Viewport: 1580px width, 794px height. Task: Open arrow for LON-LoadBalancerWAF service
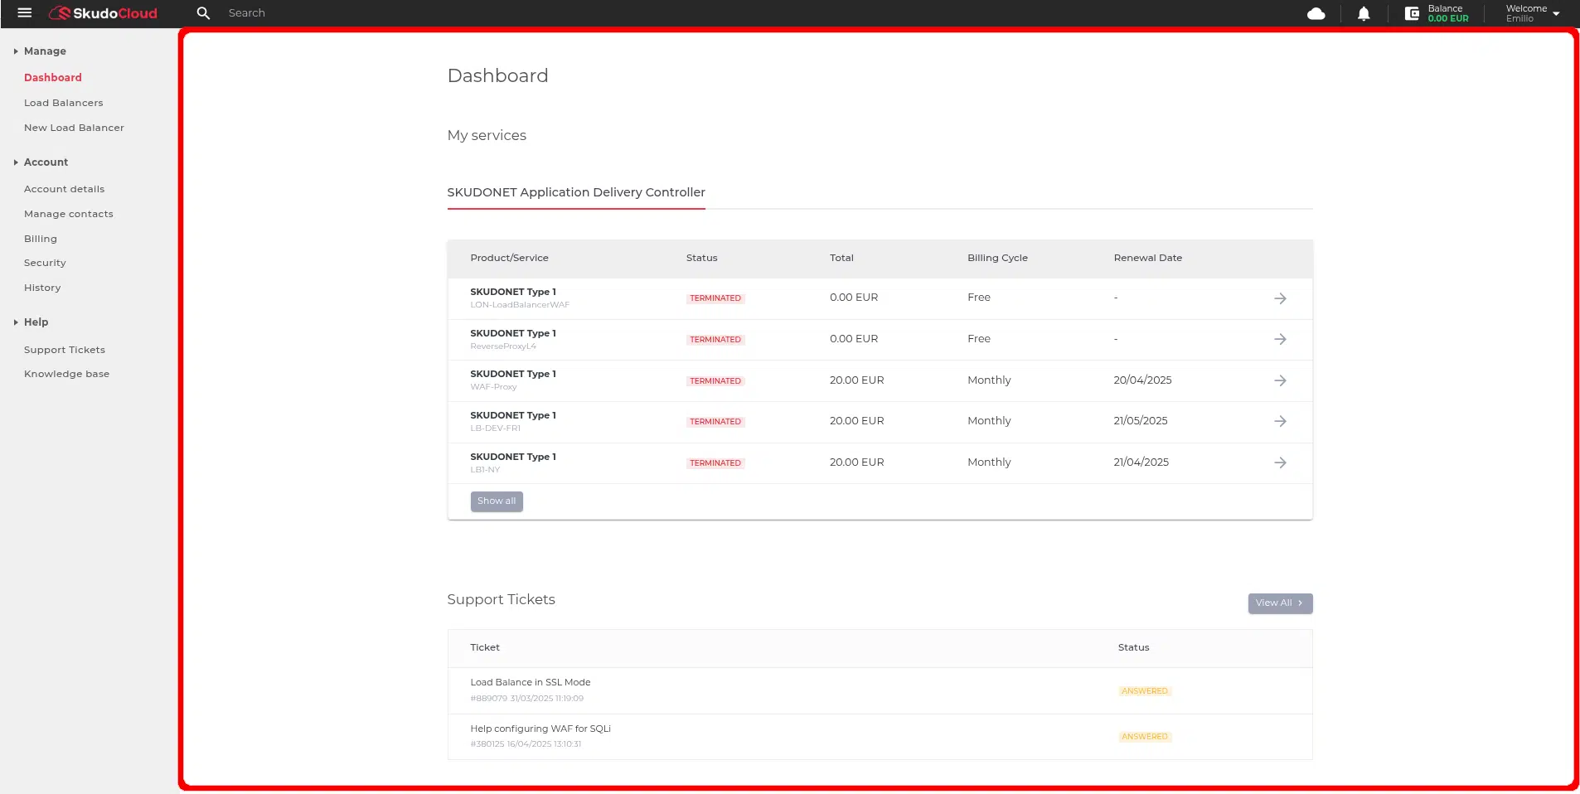[x=1280, y=298]
